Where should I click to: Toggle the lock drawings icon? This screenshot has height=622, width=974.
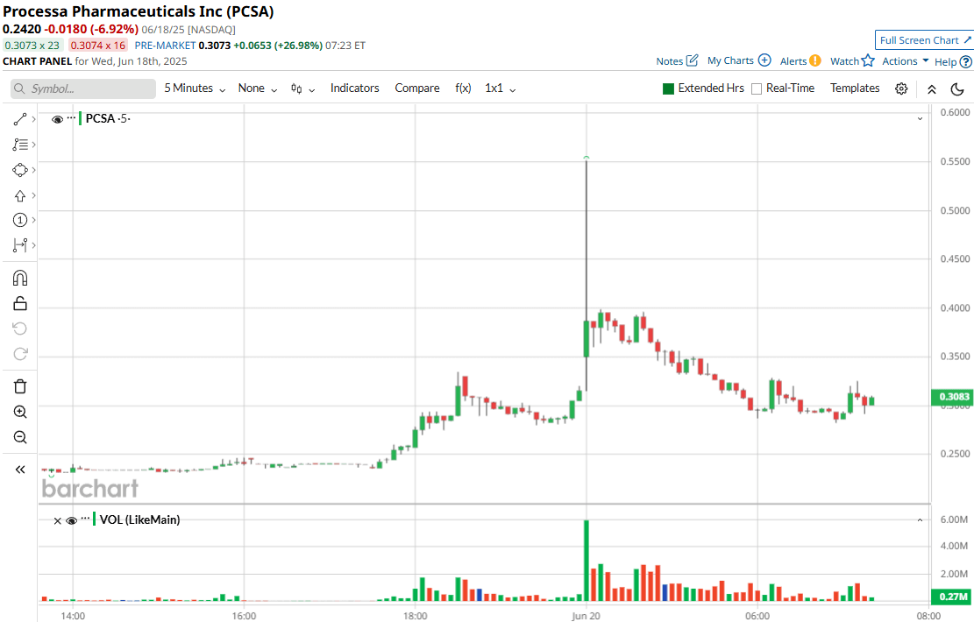20,303
